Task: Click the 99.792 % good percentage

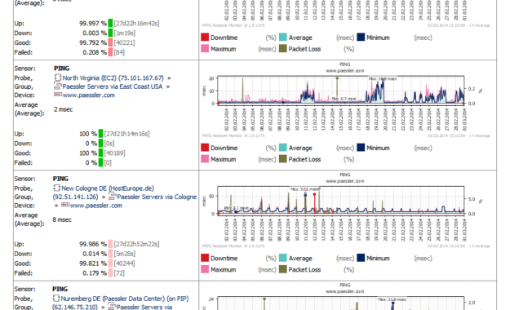Action: [93, 42]
